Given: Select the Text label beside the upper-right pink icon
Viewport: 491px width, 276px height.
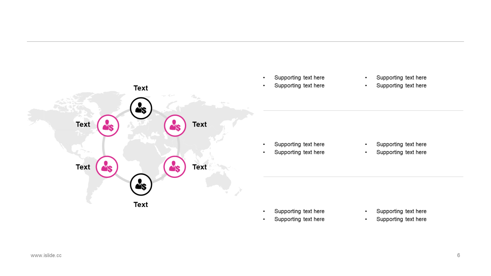Looking at the screenshot, I should (x=199, y=124).
